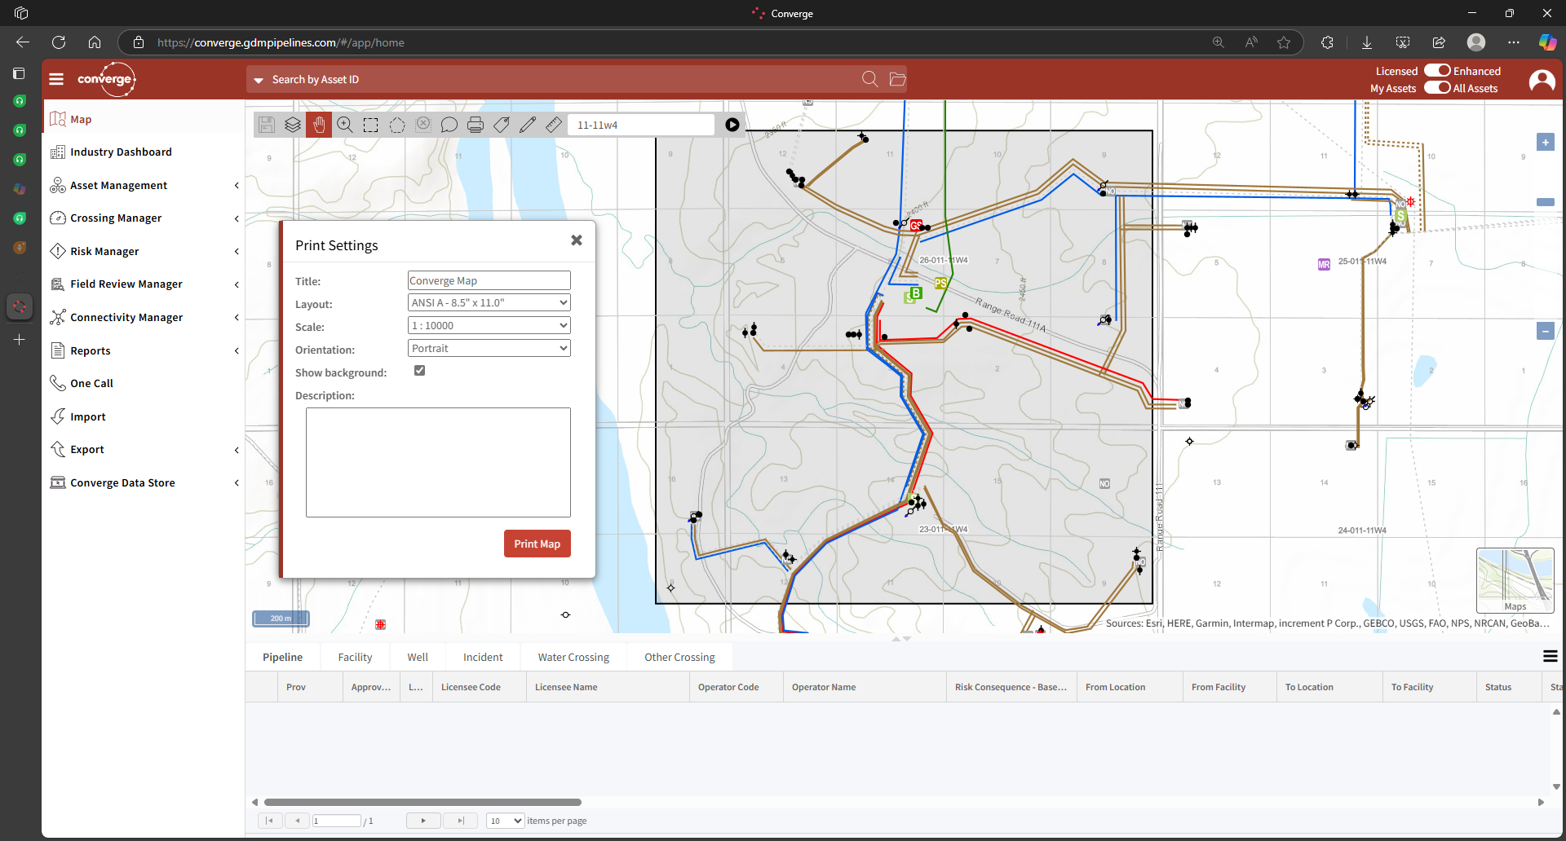The image size is (1566, 841).
Task: Expand Converge Data Store menu
Action: point(144,482)
